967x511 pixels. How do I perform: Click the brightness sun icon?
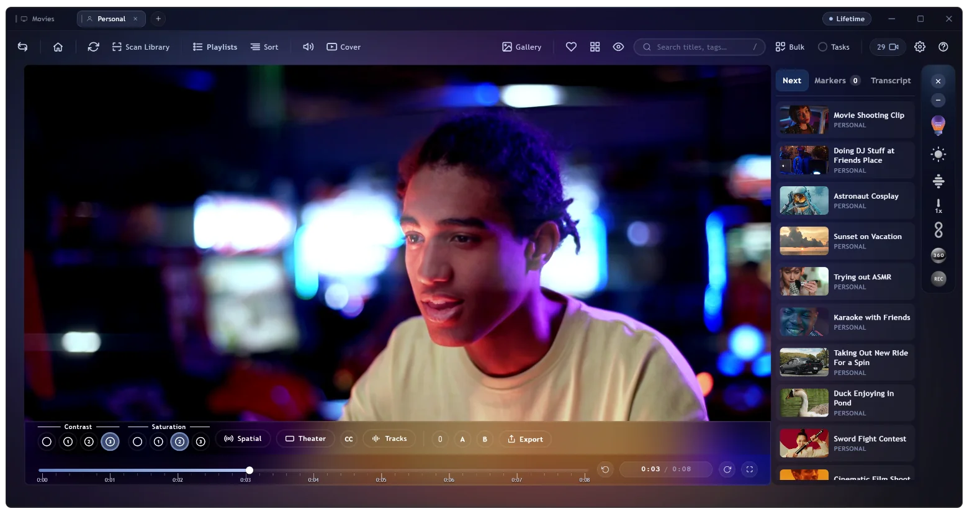[x=938, y=154]
